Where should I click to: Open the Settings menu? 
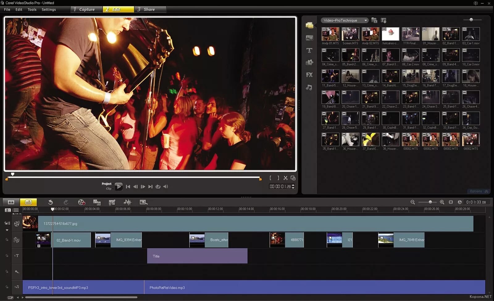(x=49, y=10)
